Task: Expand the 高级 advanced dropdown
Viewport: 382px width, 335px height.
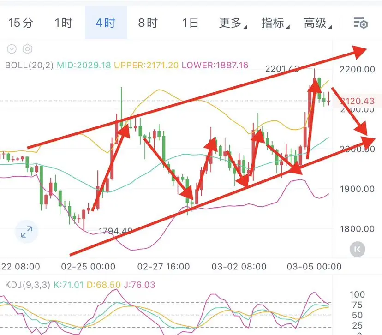Action: [x=318, y=23]
